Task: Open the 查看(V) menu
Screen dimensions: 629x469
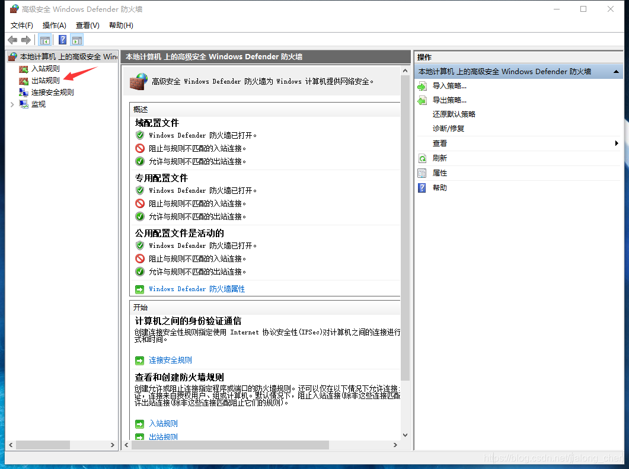Action: (88, 25)
